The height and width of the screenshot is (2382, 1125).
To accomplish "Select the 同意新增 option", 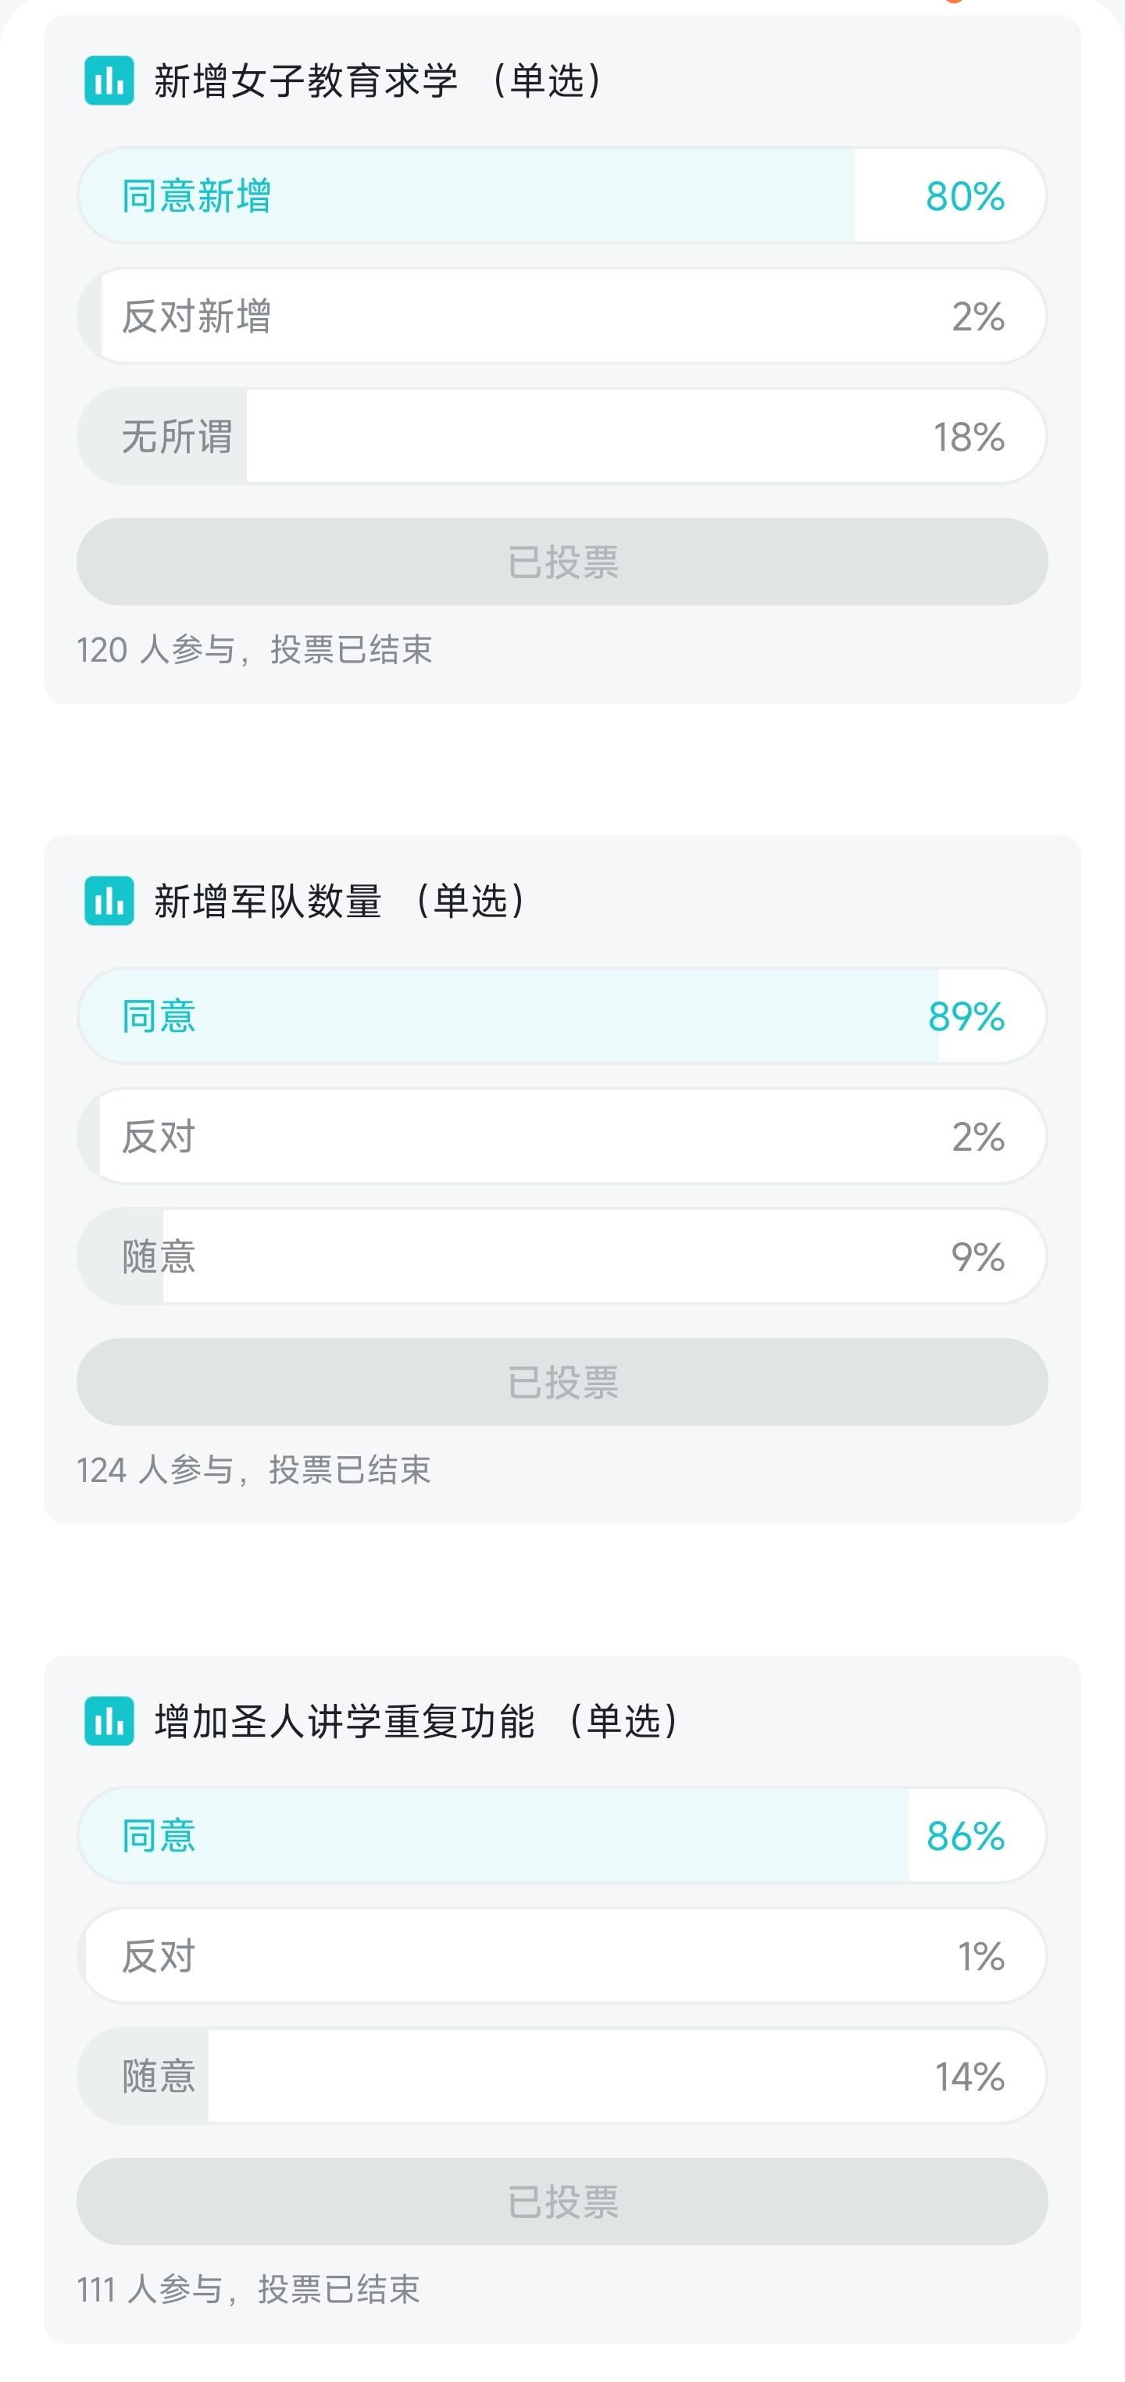I will (x=562, y=196).
